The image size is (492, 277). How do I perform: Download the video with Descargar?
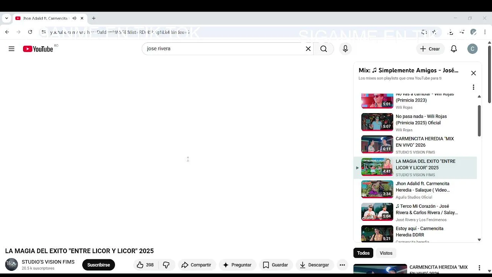pyautogui.click(x=314, y=265)
